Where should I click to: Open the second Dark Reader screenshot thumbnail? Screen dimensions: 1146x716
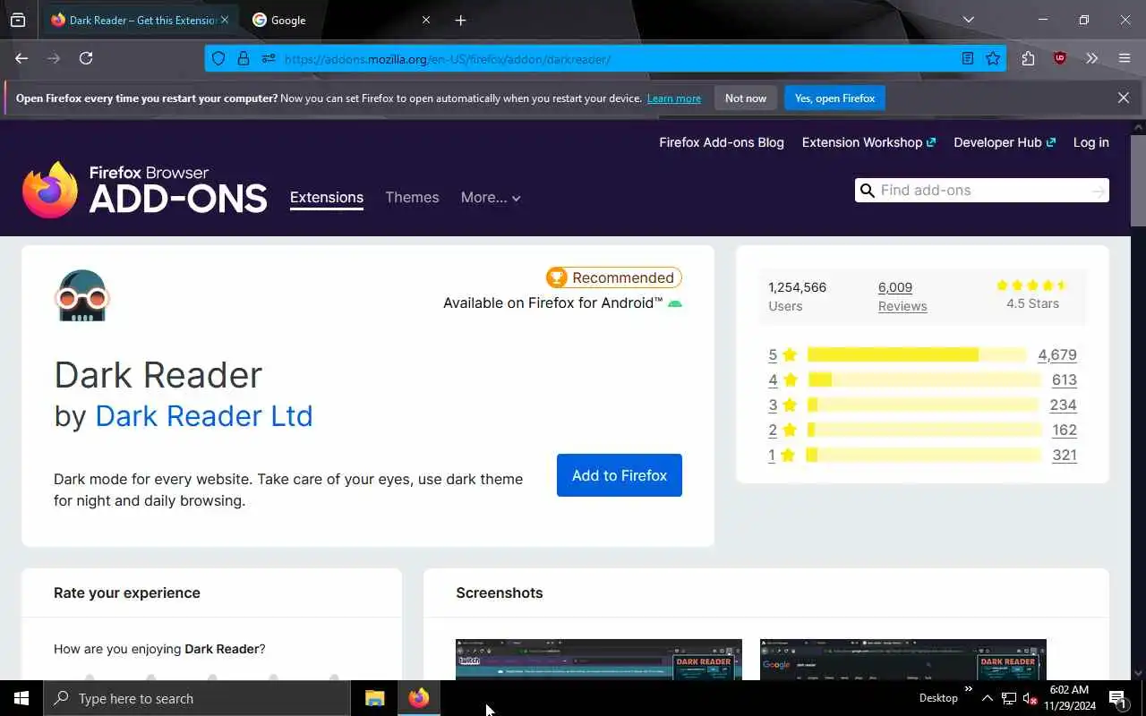(903, 660)
